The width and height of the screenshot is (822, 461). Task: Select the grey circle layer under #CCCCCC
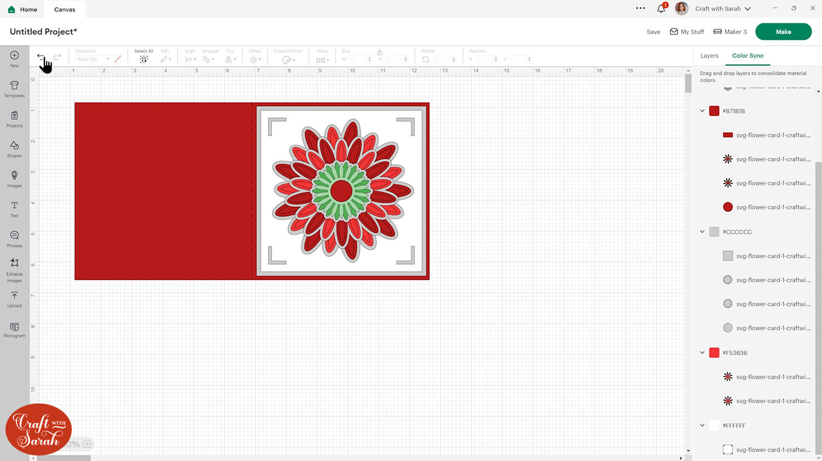766,328
